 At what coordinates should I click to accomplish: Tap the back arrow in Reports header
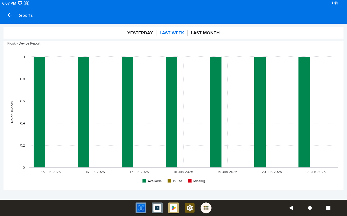click(10, 15)
